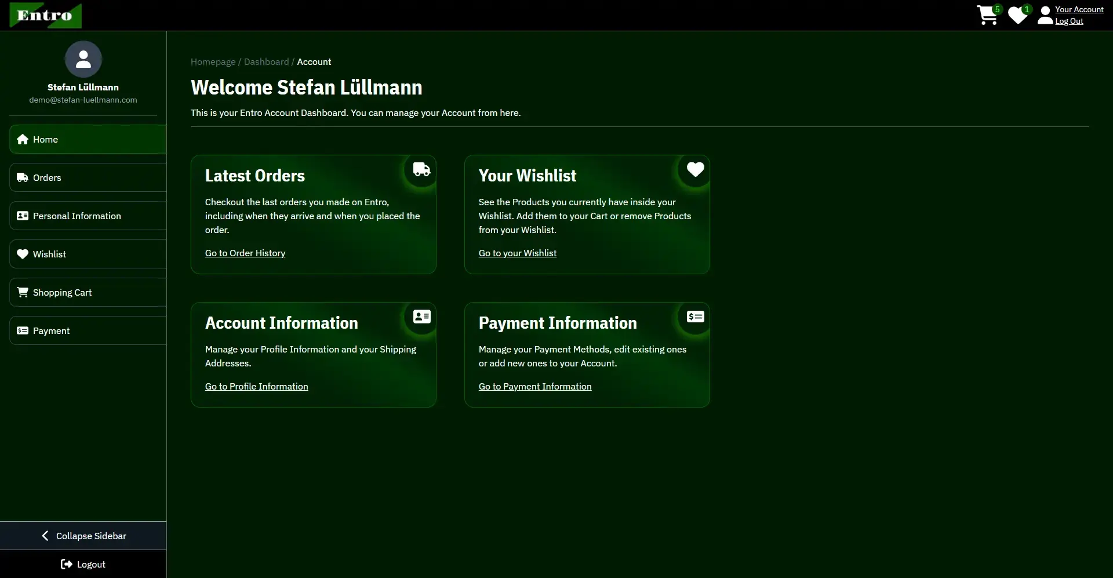Click the account avatar icon beside Your Account
Screen dimensions: 1113x578
coord(1045,15)
